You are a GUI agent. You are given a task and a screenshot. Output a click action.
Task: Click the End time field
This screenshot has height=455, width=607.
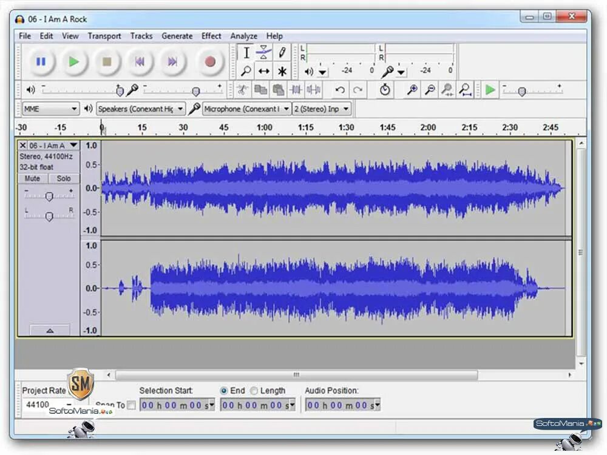pyautogui.click(x=258, y=405)
